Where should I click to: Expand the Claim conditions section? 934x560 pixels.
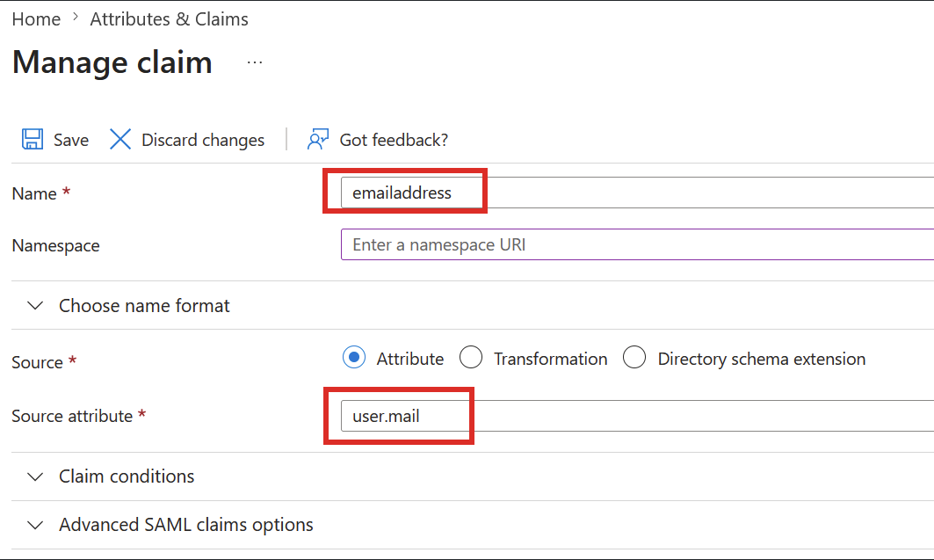(x=127, y=476)
